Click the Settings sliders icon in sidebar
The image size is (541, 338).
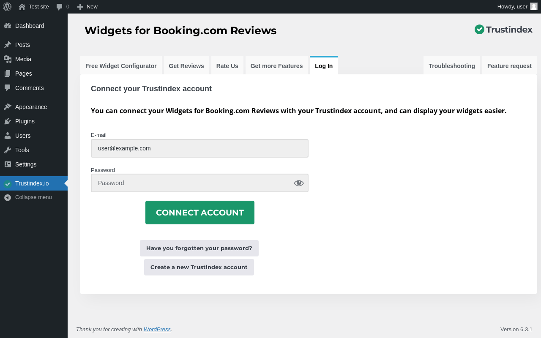pyautogui.click(x=8, y=164)
